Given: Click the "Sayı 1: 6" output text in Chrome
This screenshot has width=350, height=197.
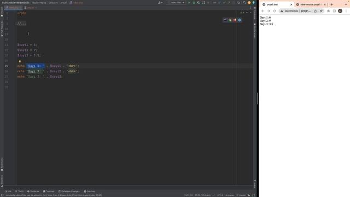Looking at the screenshot, I should (265, 18).
